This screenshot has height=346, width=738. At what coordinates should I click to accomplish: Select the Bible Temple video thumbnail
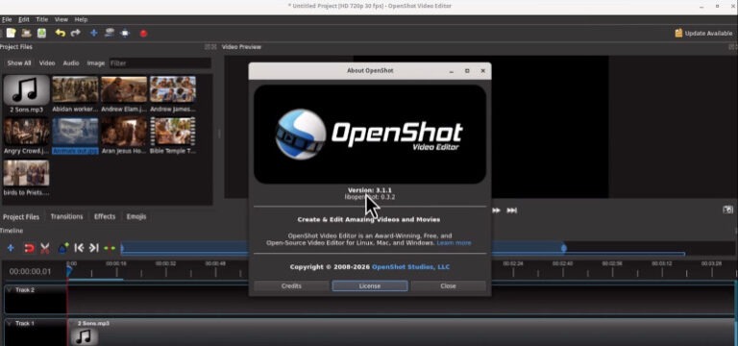click(x=173, y=132)
